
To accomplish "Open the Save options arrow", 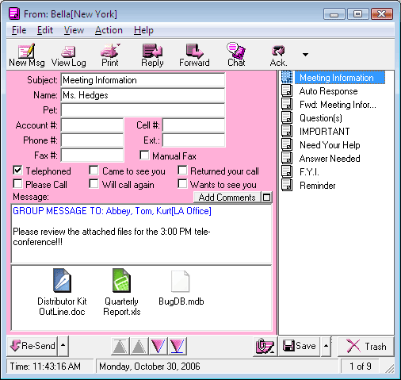I will tap(326, 346).
